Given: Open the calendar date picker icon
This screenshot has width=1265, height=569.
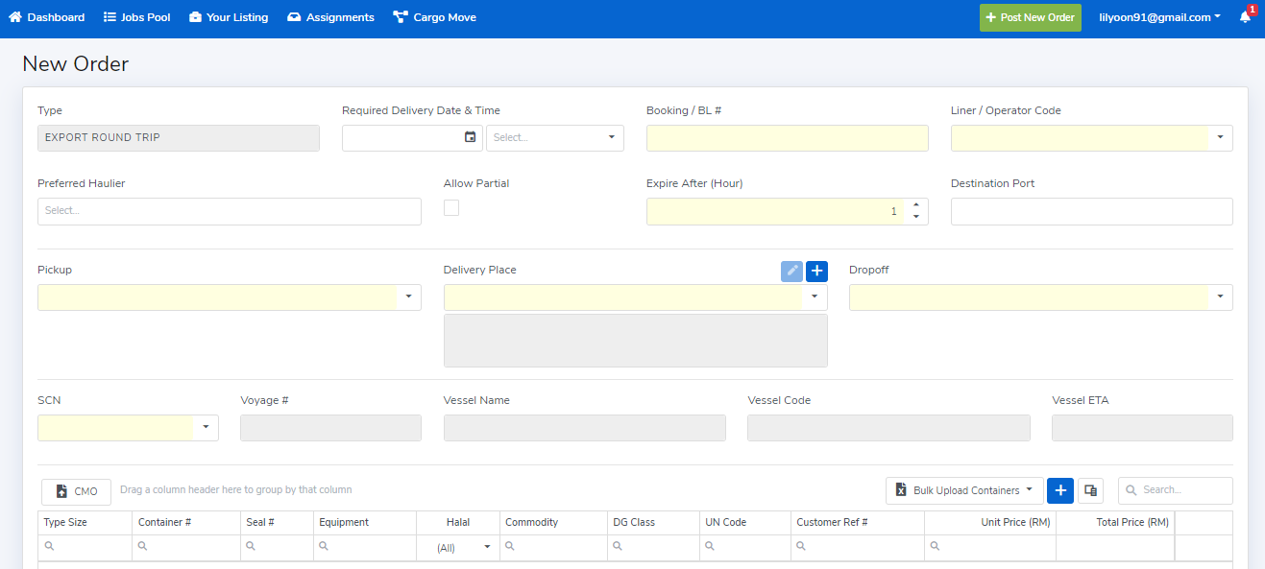Looking at the screenshot, I should point(470,138).
